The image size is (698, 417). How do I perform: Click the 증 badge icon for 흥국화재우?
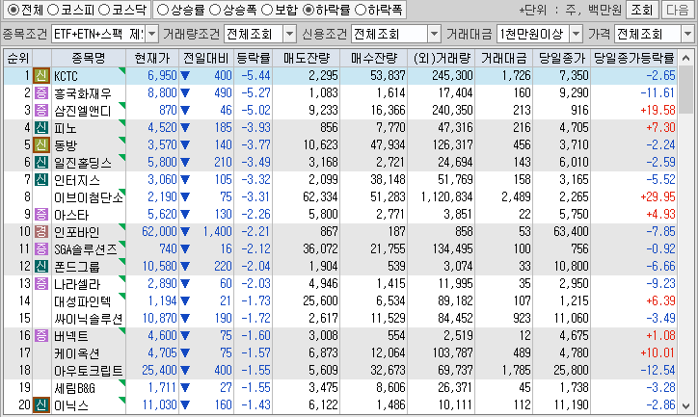pyautogui.click(x=41, y=92)
